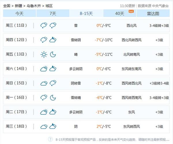
Task: Select the 周日（15日）date label
Action: click(16, 83)
